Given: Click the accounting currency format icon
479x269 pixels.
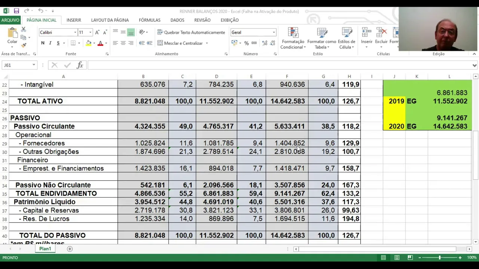Looking at the screenshot, I should click(x=234, y=43).
